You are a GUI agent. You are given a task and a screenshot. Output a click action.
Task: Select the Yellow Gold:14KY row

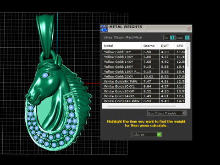(143, 62)
